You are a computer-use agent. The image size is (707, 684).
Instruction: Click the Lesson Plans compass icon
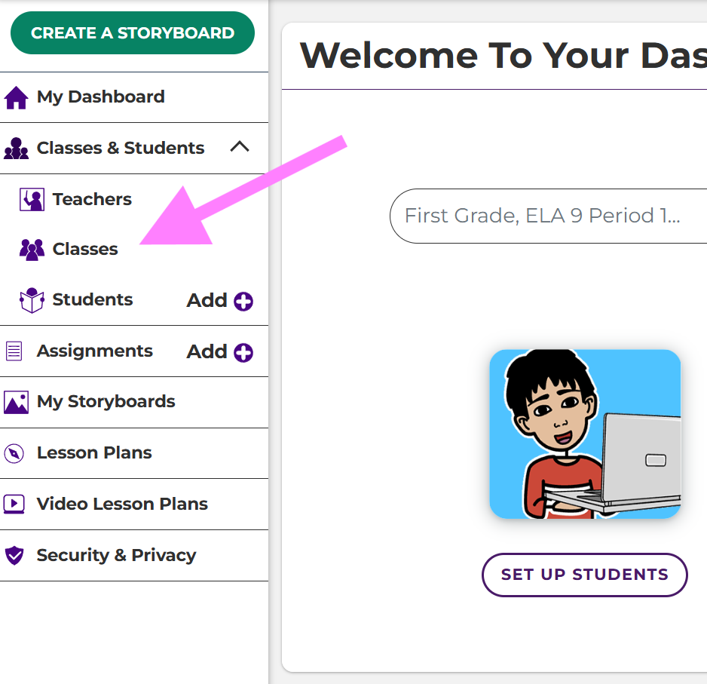click(x=14, y=453)
